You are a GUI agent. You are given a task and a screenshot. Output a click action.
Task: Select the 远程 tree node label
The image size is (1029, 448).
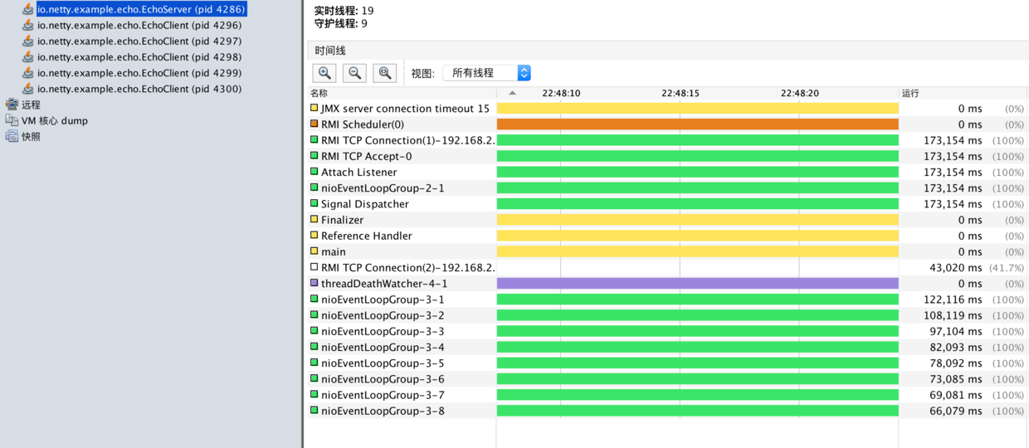click(x=31, y=105)
